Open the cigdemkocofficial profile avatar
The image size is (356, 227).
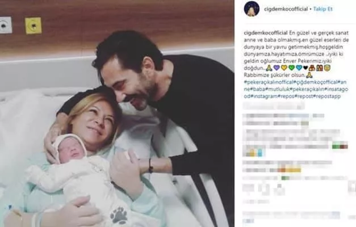252,9
